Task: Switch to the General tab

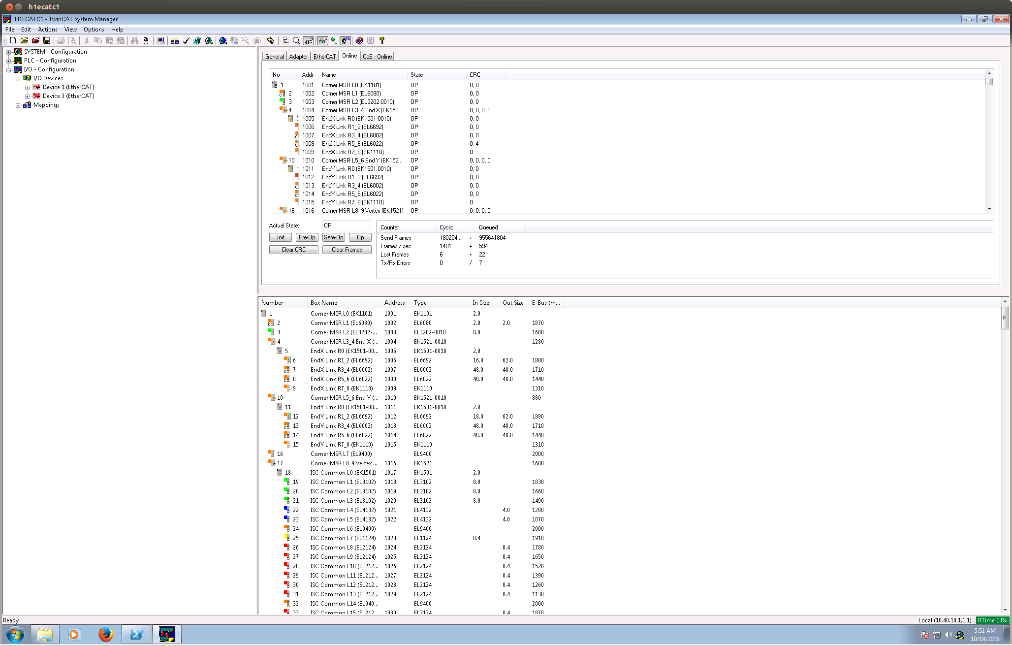Action: click(x=274, y=57)
